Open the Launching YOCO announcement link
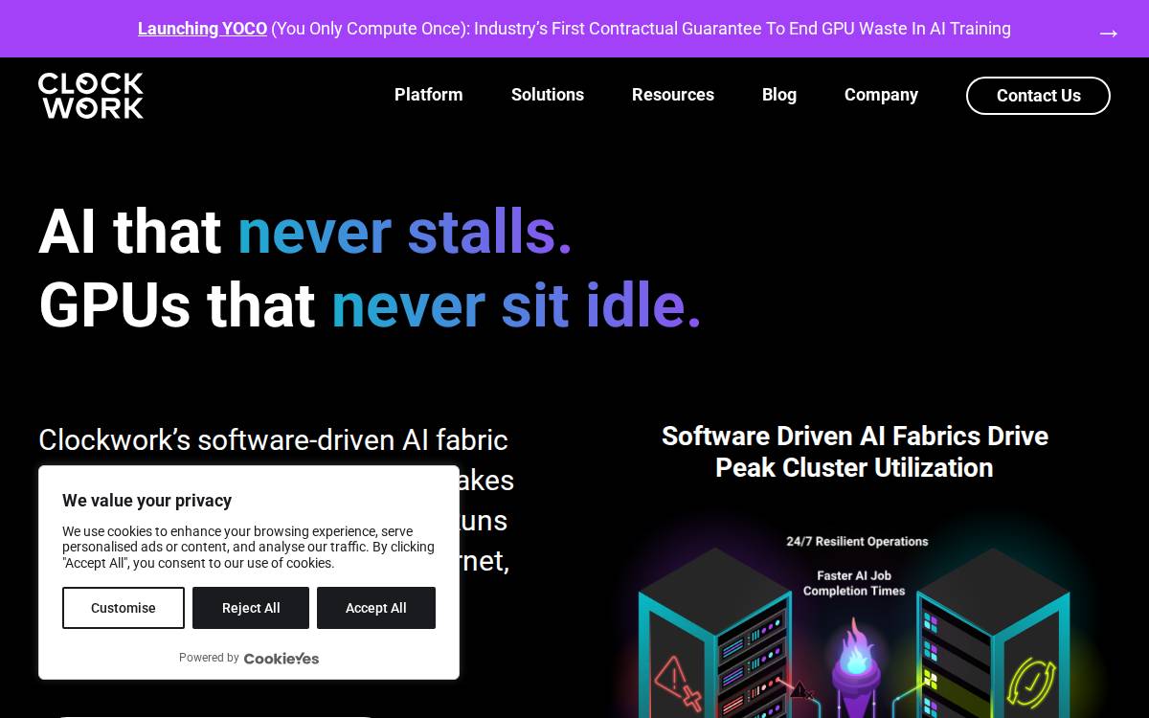1149x718 pixels. point(202,29)
